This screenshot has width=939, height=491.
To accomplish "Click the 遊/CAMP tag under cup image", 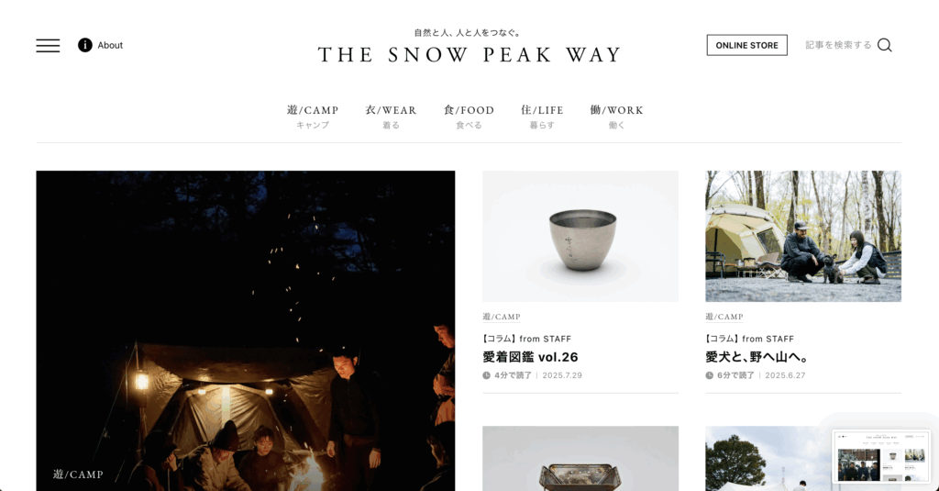I will click(x=502, y=317).
